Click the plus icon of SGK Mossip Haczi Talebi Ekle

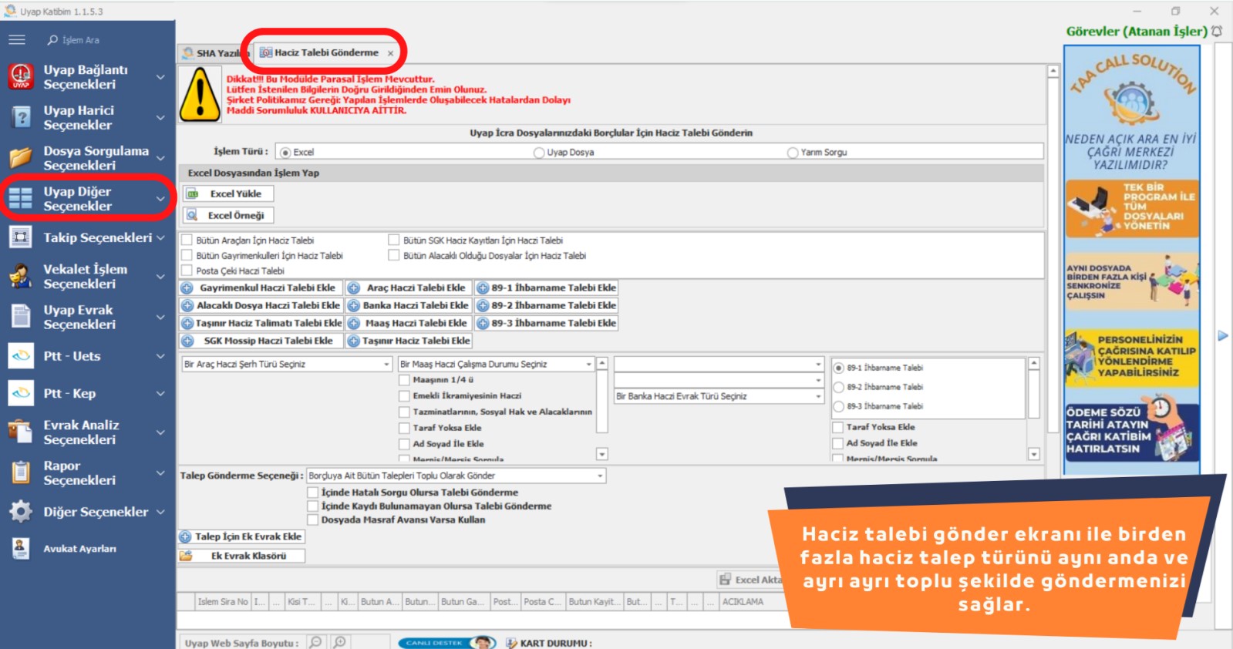pos(187,341)
